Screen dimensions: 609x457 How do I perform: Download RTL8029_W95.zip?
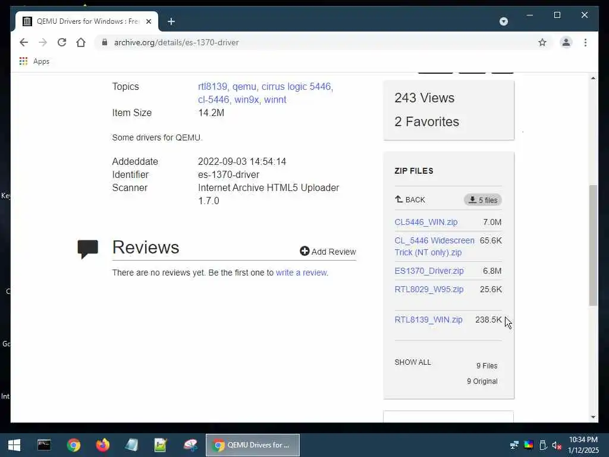429,289
